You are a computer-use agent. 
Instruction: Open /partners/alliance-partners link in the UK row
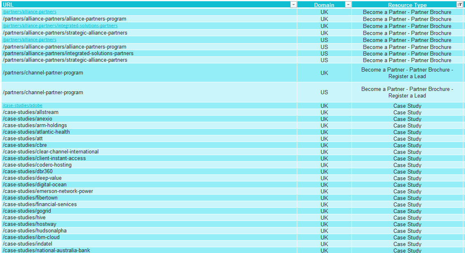(29, 12)
